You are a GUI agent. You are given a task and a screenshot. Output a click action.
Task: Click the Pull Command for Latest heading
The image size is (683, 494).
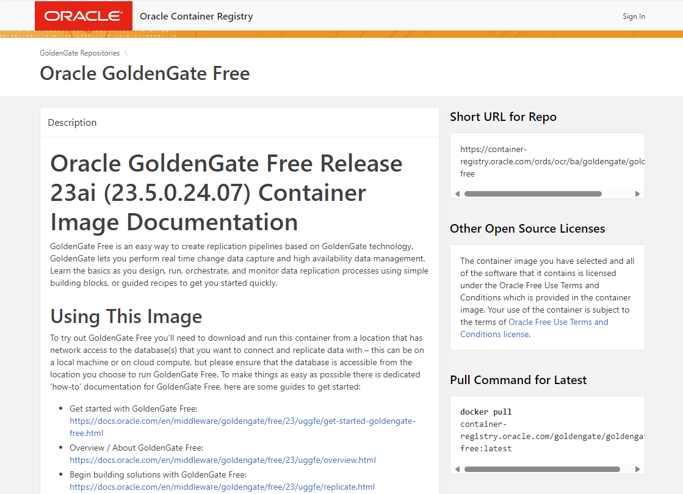click(x=518, y=380)
